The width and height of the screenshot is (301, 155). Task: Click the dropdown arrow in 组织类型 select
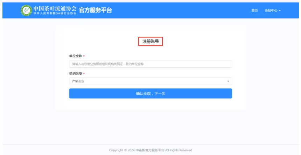(x=228, y=81)
